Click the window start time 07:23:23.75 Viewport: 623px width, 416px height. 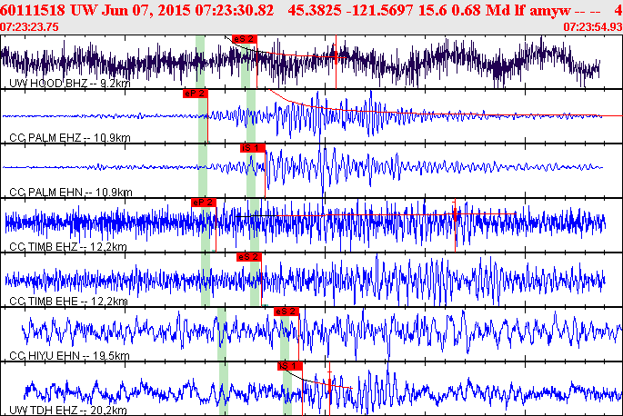29,27
